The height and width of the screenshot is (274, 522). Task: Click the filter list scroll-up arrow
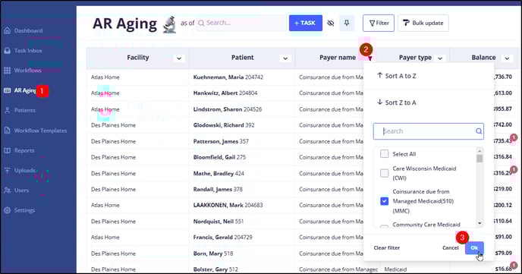480,150
